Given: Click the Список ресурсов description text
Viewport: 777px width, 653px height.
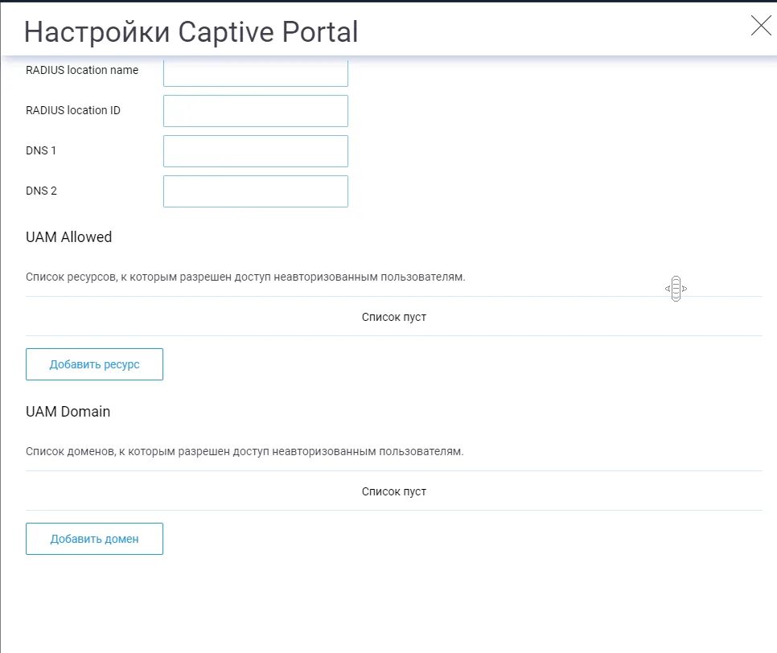Looking at the screenshot, I should [x=245, y=277].
